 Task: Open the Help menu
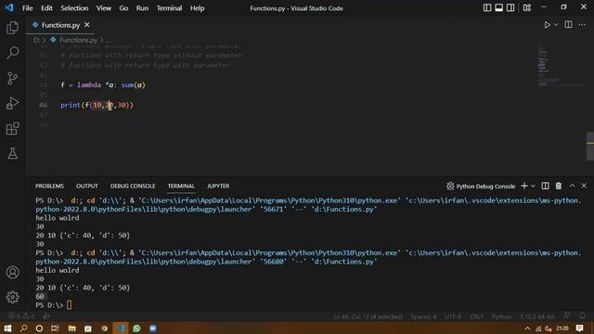tap(197, 8)
